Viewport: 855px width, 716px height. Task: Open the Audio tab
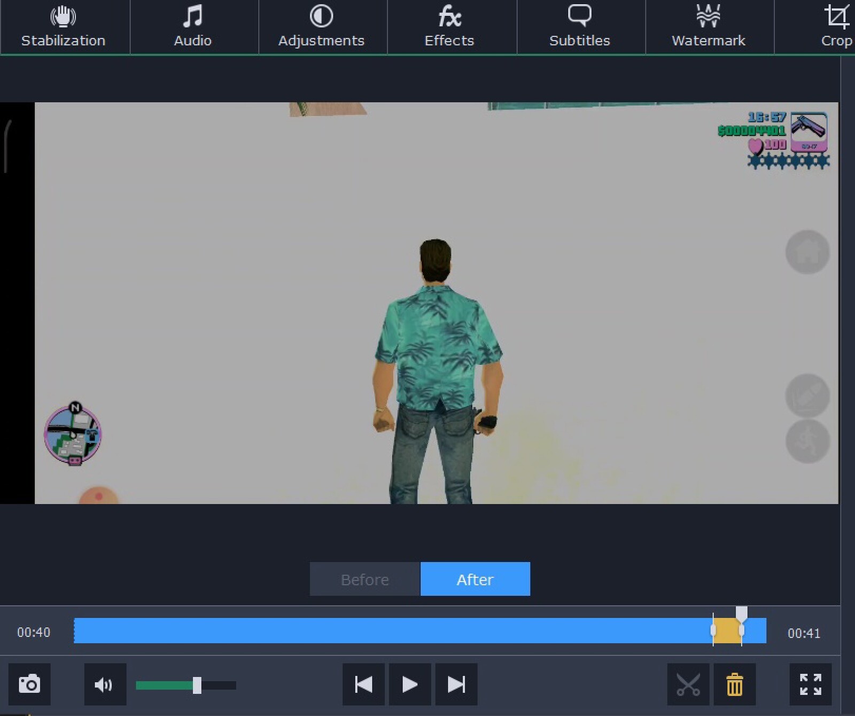click(193, 27)
